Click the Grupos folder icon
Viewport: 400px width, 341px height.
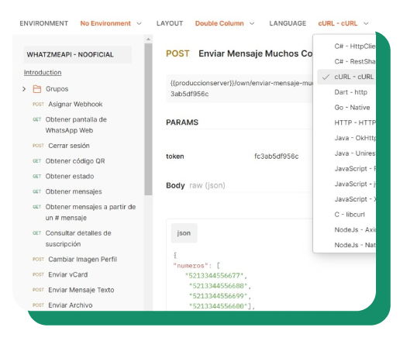pos(37,89)
